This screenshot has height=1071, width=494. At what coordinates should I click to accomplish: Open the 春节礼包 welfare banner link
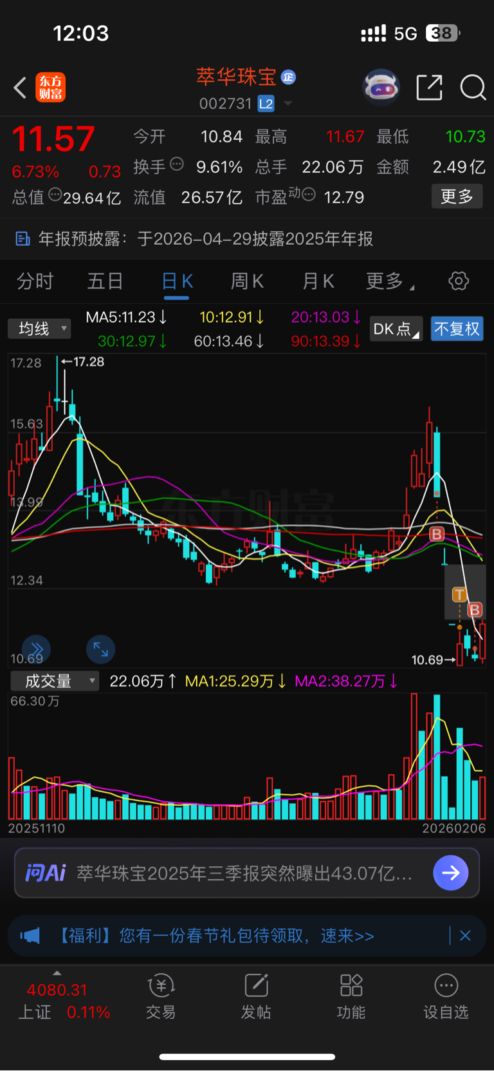pos(215,936)
